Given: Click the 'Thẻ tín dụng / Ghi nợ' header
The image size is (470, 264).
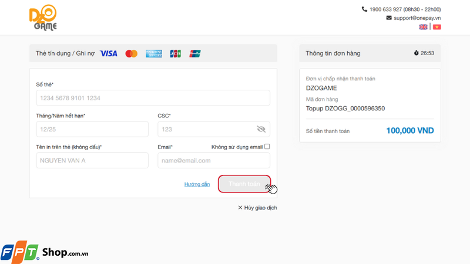Looking at the screenshot, I should coord(65,53).
